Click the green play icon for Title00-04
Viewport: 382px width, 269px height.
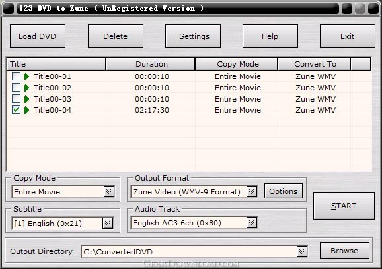(x=26, y=110)
